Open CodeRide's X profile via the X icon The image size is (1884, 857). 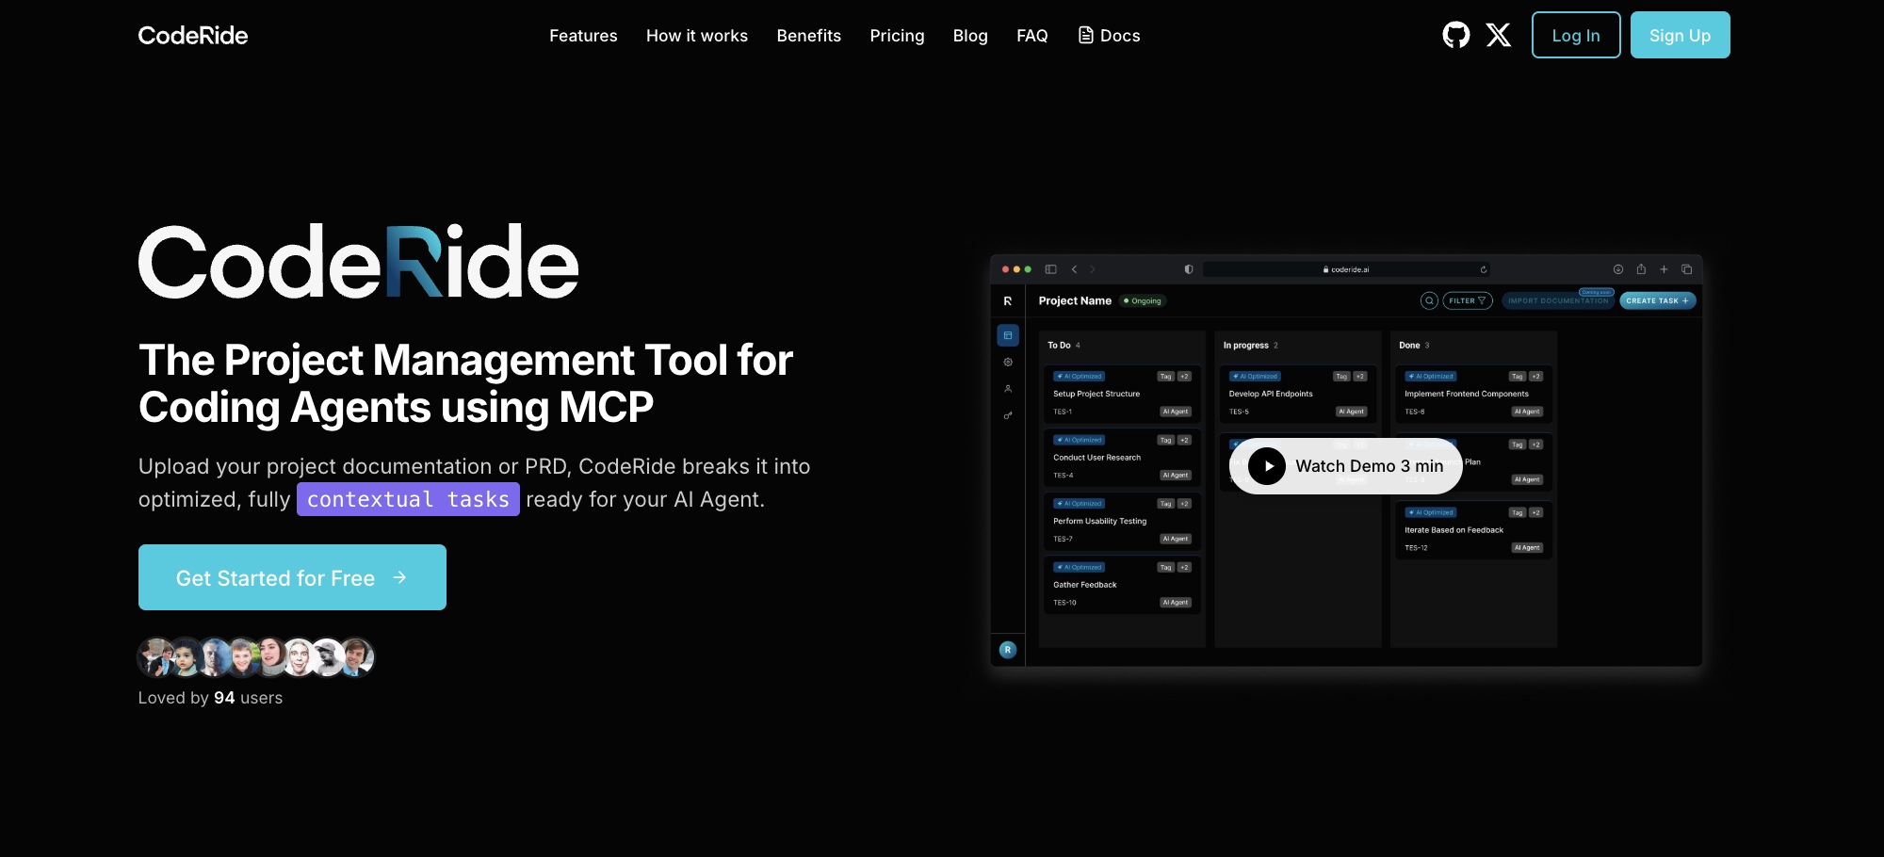[1498, 35]
